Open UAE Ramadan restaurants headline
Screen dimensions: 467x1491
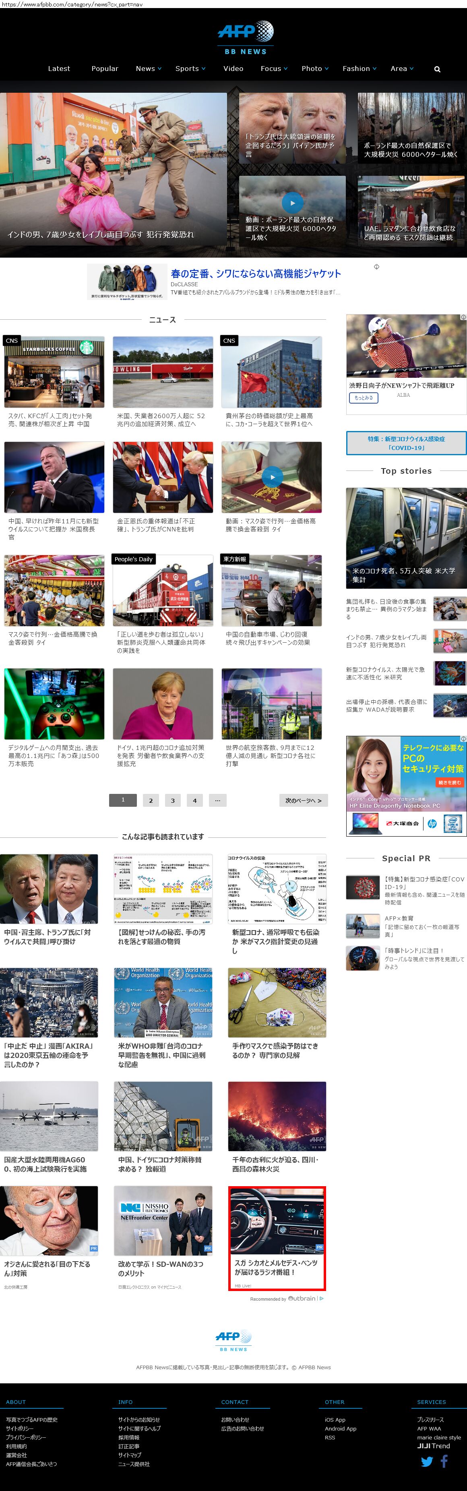[x=410, y=233]
